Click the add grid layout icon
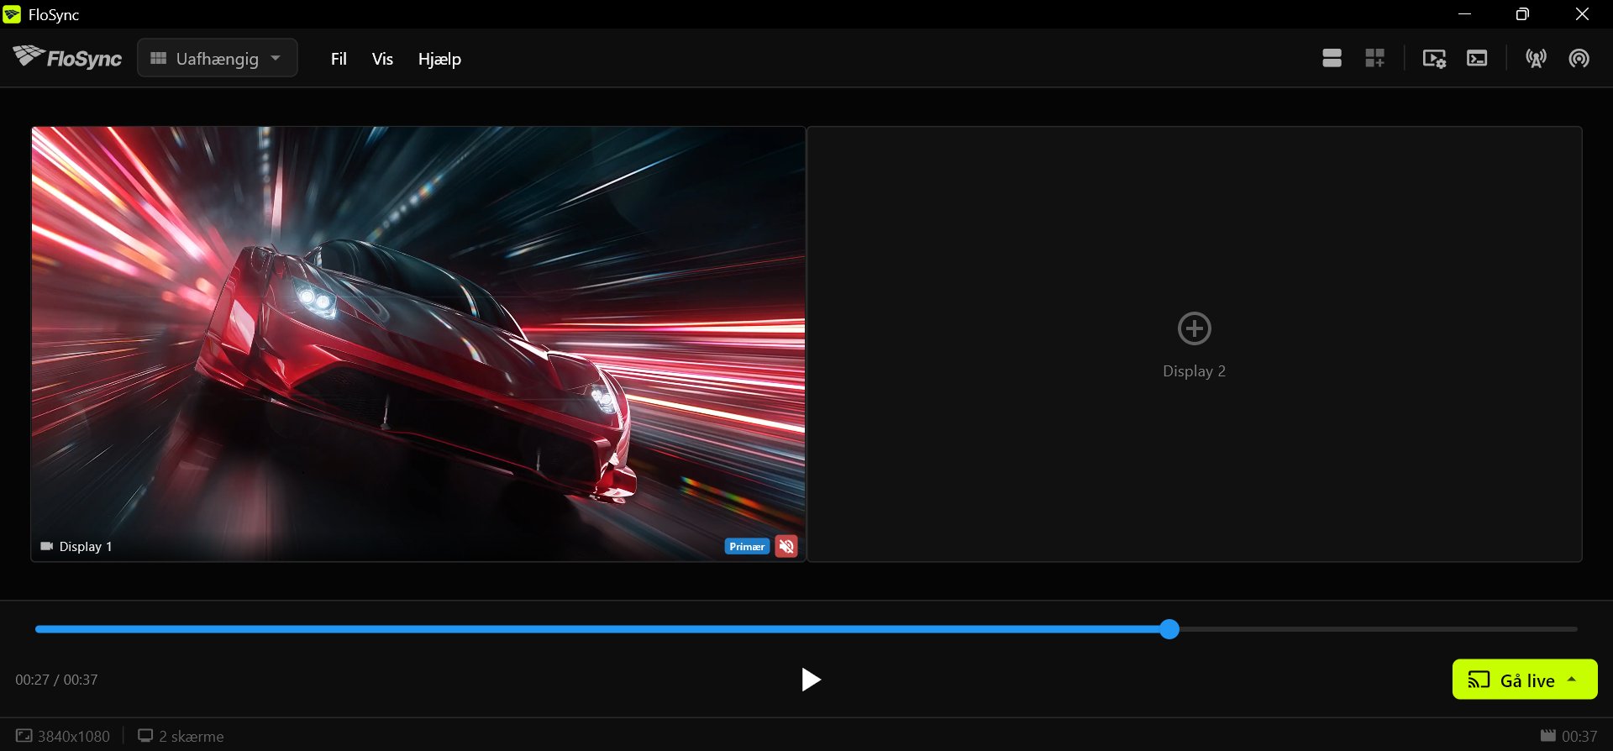 (x=1375, y=58)
